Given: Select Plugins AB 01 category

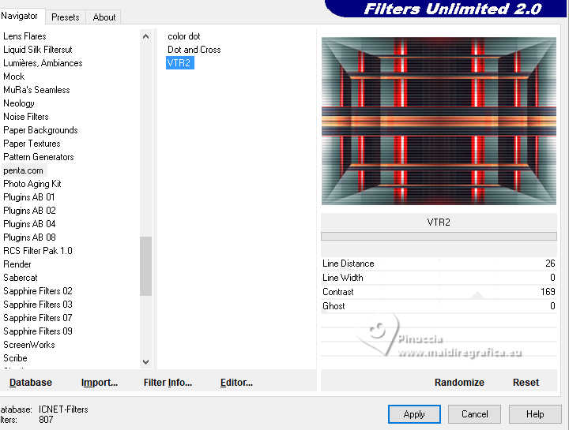Looking at the screenshot, I should 29,197.
